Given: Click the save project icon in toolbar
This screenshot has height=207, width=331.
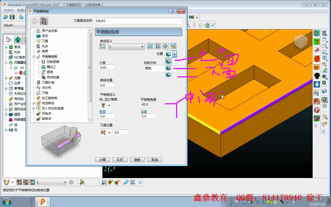Looking at the screenshot, I should [x=12, y=17].
